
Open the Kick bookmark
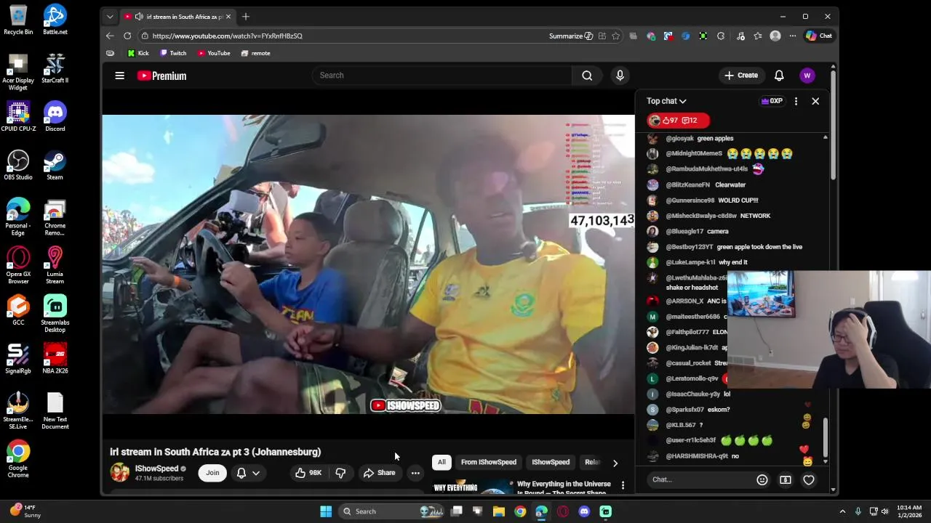click(138, 53)
